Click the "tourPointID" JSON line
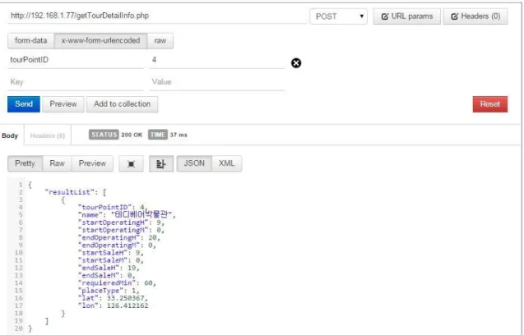Image resolution: width=524 pixels, height=335 pixels. pos(113,207)
